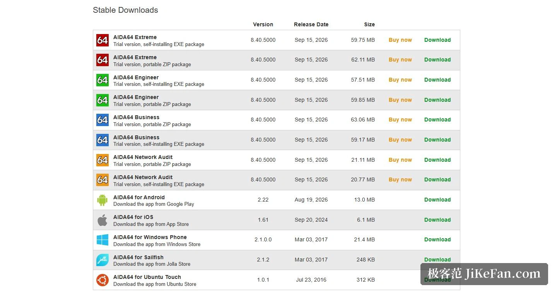Download AIDA64 for Sailfish
The image size is (557, 294).
(437, 260)
